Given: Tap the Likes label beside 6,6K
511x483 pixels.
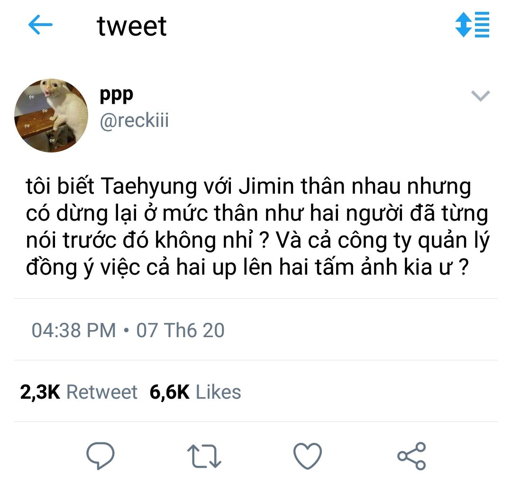Looking at the screenshot, I should [219, 392].
